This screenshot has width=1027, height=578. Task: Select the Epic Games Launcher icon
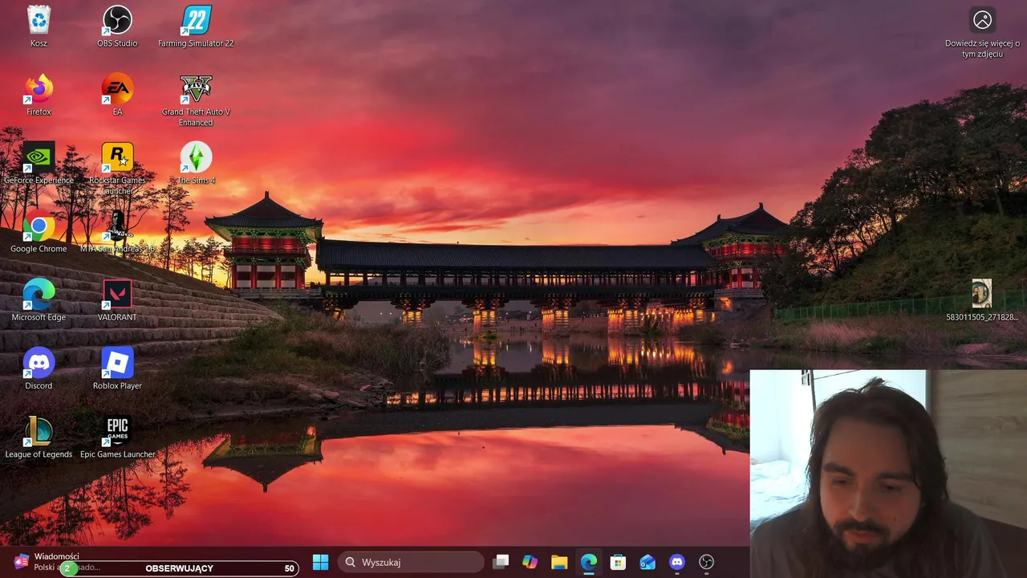point(117,438)
